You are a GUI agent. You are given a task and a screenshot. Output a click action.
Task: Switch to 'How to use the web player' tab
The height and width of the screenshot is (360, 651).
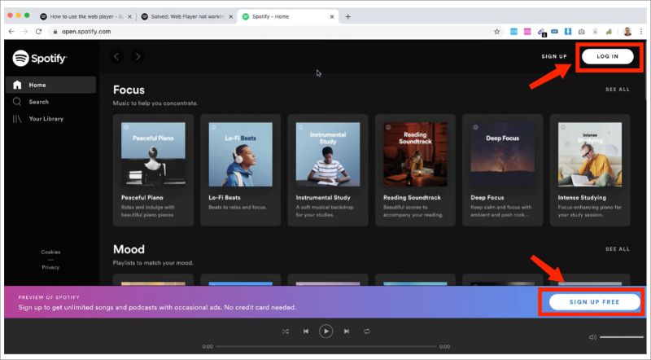[86, 16]
